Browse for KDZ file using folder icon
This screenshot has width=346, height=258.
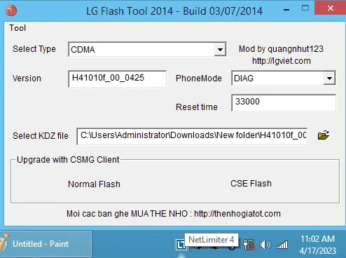click(x=324, y=135)
